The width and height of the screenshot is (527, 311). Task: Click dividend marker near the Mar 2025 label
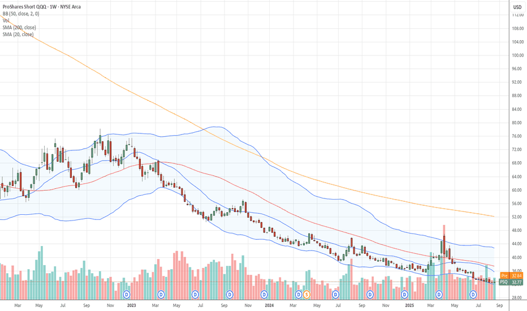click(x=439, y=295)
